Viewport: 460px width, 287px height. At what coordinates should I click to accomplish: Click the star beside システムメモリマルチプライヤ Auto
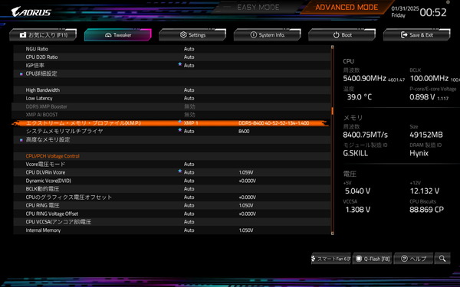(x=180, y=130)
